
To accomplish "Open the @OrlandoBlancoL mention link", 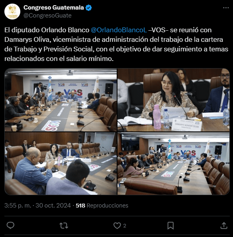I will [x=119, y=30].
